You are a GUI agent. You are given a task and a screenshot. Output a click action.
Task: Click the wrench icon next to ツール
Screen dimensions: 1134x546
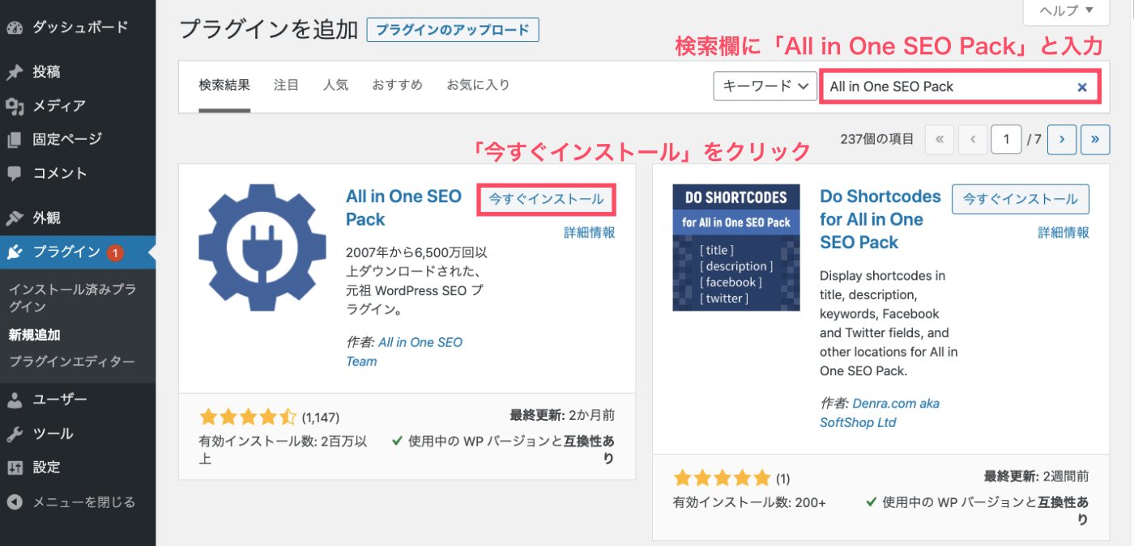click(x=15, y=434)
